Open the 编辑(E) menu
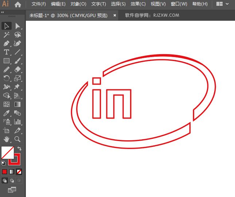Viewport: 235px width, 197px height. (x=58, y=4)
